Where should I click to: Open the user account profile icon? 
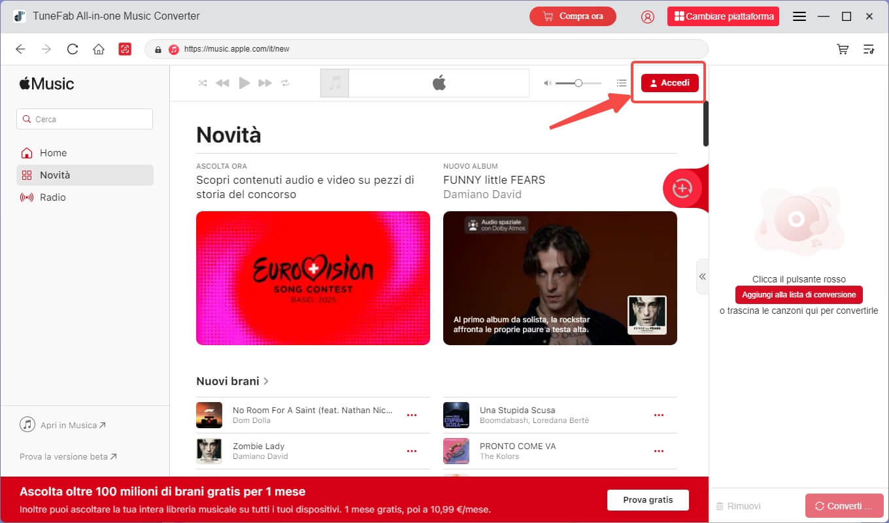point(647,16)
